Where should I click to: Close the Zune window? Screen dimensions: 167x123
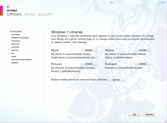164,3
